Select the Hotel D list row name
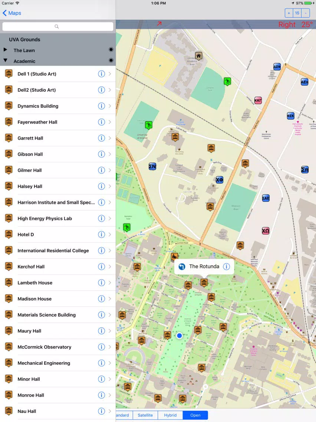 (26, 234)
